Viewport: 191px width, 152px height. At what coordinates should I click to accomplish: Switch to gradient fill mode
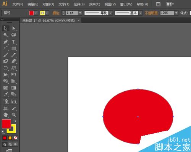tap(10, 138)
